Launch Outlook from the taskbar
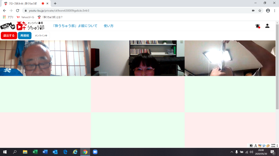Viewport: 279px width, 156px height. pos(55,152)
